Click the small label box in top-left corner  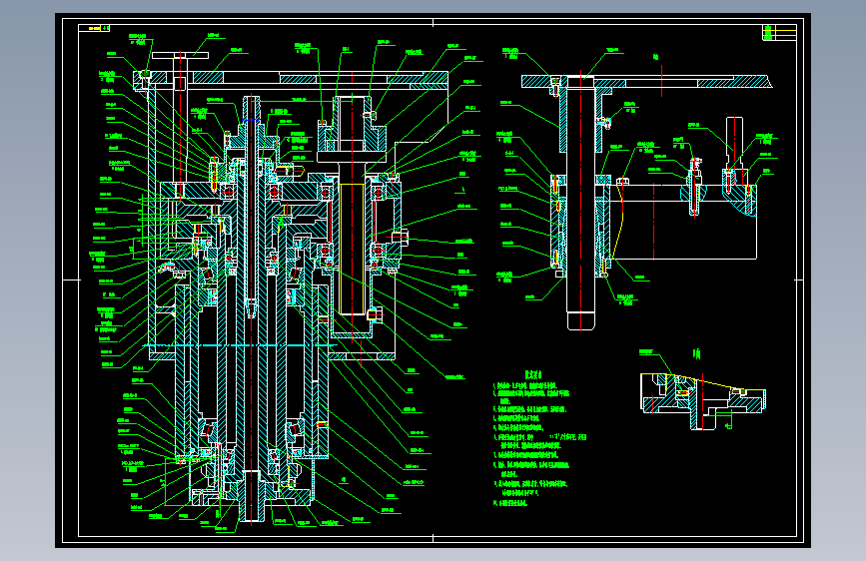tap(94, 28)
